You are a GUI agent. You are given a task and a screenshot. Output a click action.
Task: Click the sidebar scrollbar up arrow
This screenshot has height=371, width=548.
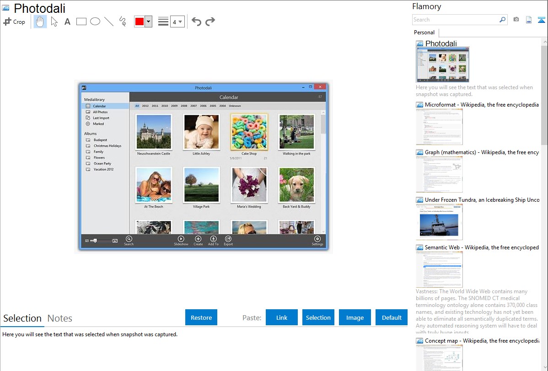[544, 42]
